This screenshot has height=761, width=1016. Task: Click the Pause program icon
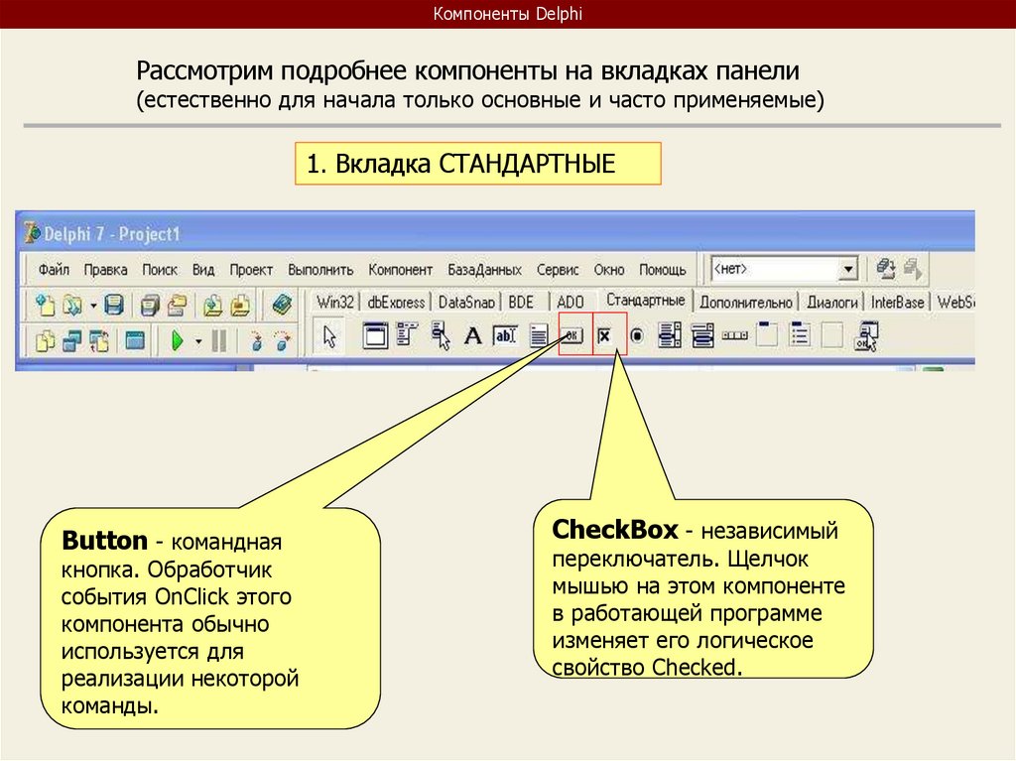[x=219, y=340]
